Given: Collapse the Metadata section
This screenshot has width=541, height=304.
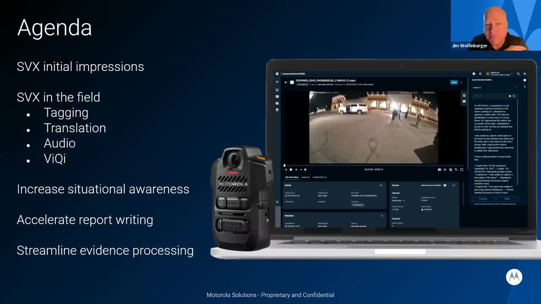Looking at the screenshot, I should pos(382,216).
